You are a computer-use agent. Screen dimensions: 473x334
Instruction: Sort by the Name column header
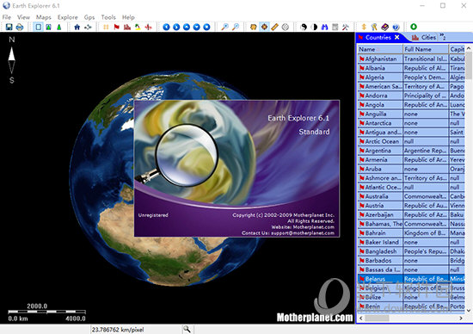pyautogui.click(x=380, y=49)
